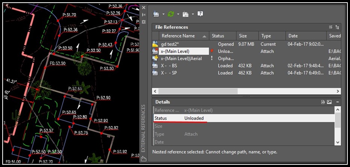Switch File References to Tree View
This screenshot has width=350, height=167.
coord(337,27)
